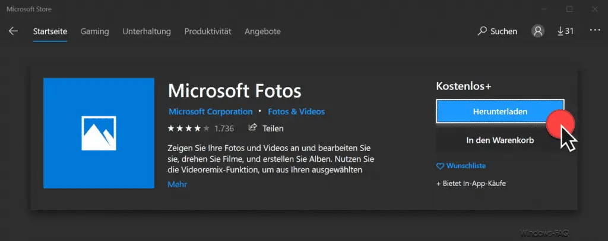The image size is (608, 241).
Task: Open Microsoft Corporation publisher link
Action: click(211, 112)
